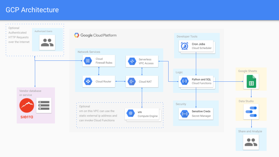Click the 'Cron Jobs' title text
Image resolution: width=279 pixels, height=157 pixels.
click(x=198, y=44)
